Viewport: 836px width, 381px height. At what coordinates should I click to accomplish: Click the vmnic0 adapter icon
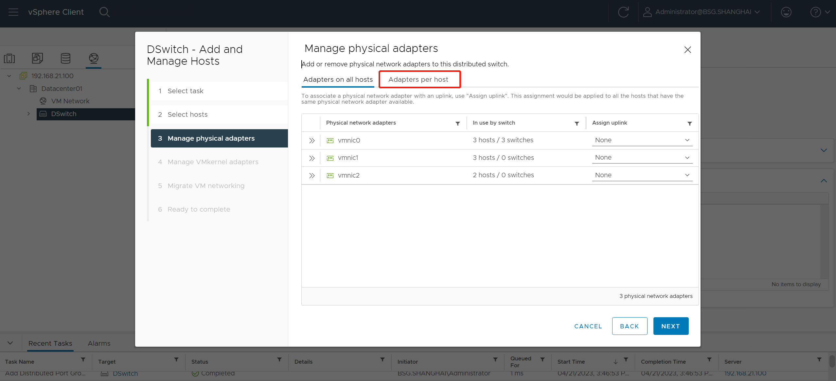click(x=330, y=141)
